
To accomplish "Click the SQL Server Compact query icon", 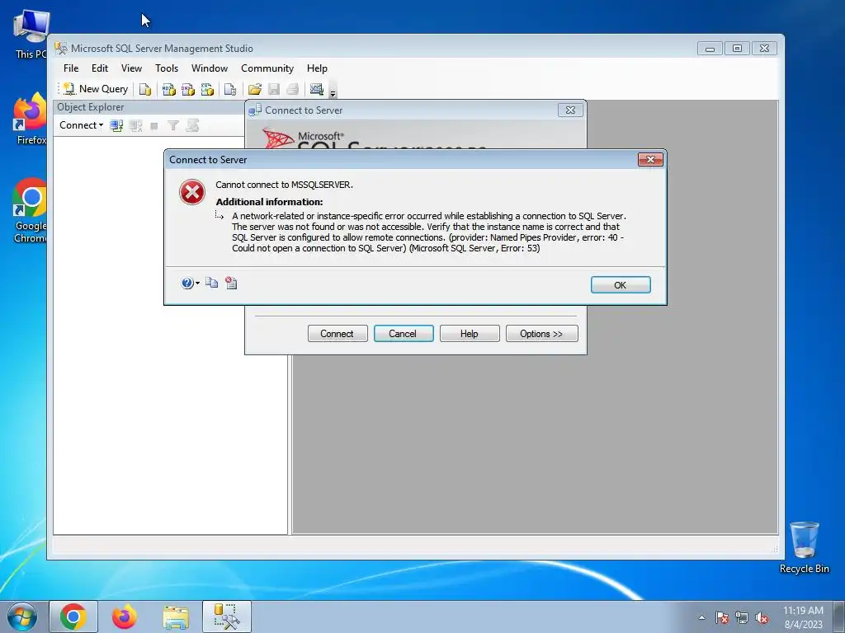I will pyautogui.click(x=230, y=89).
